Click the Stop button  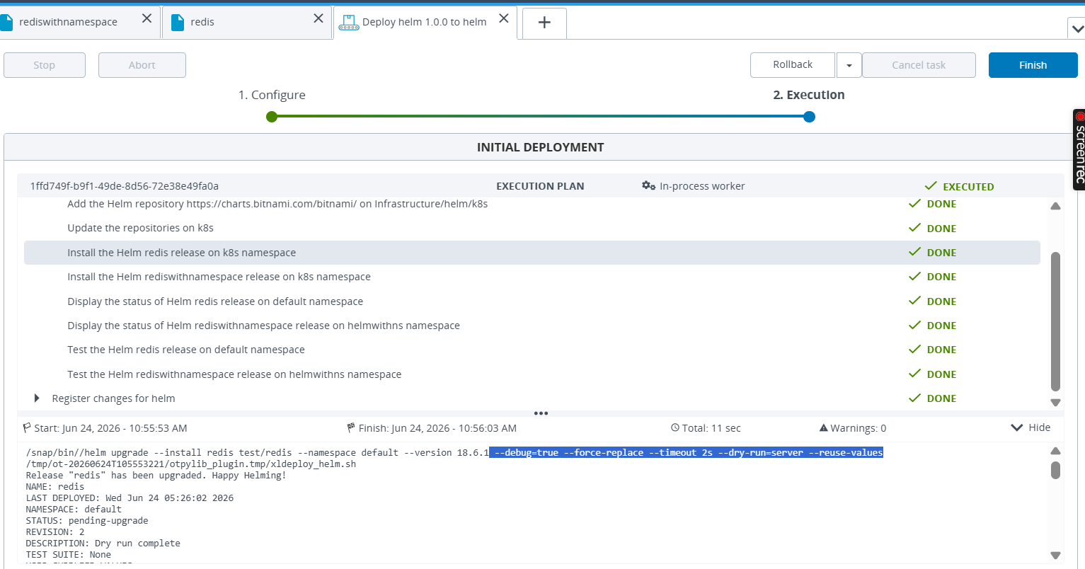click(x=45, y=65)
